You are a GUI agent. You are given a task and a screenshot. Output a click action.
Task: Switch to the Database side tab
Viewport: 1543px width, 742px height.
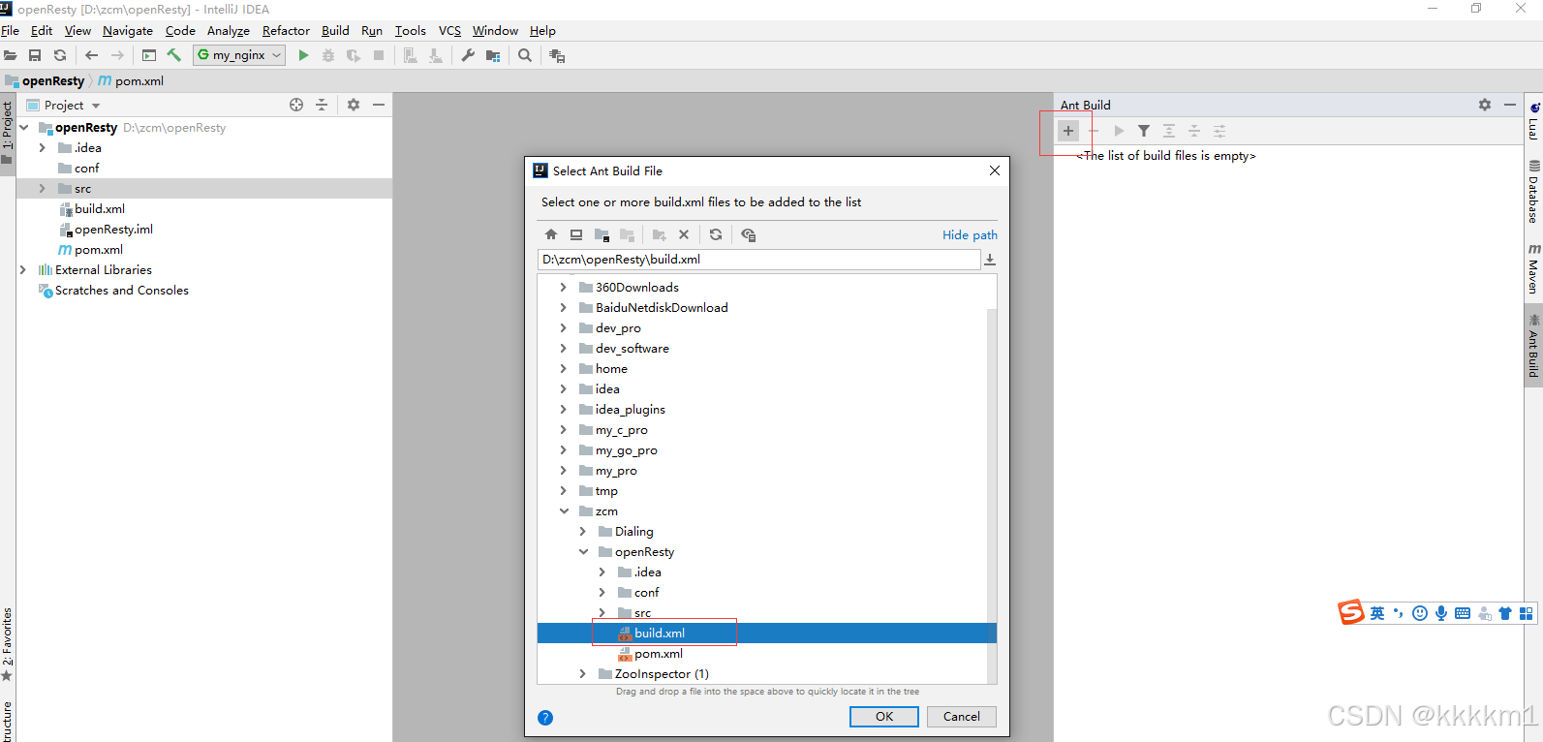tap(1533, 193)
